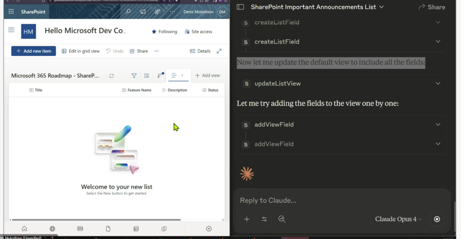461x239 pixels.
Task: Expand list to full screen arrow icon
Action: (x=219, y=51)
